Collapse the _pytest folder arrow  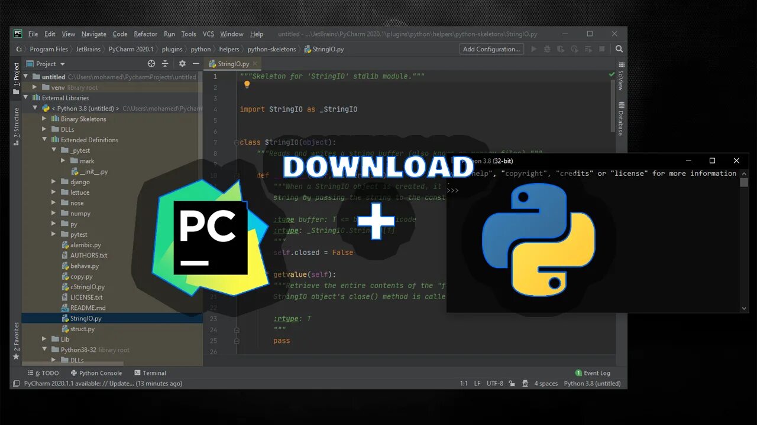pyautogui.click(x=54, y=151)
